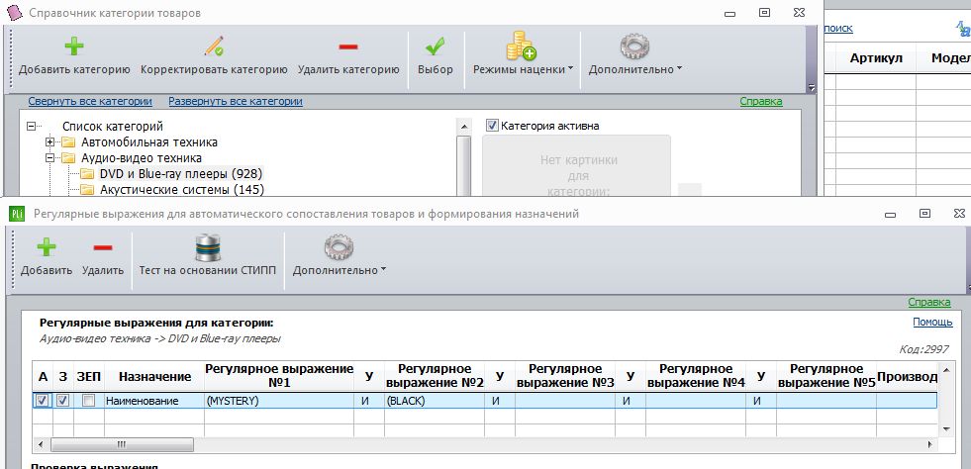
Task: Toggle the Категория активна checkbox
Action: pyautogui.click(x=492, y=126)
